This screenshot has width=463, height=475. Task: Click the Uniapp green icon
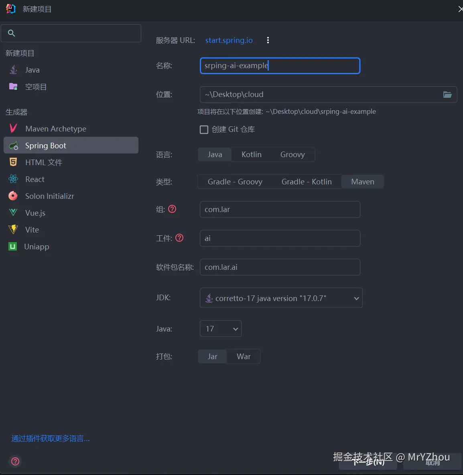pyautogui.click(x=13, y=246)
